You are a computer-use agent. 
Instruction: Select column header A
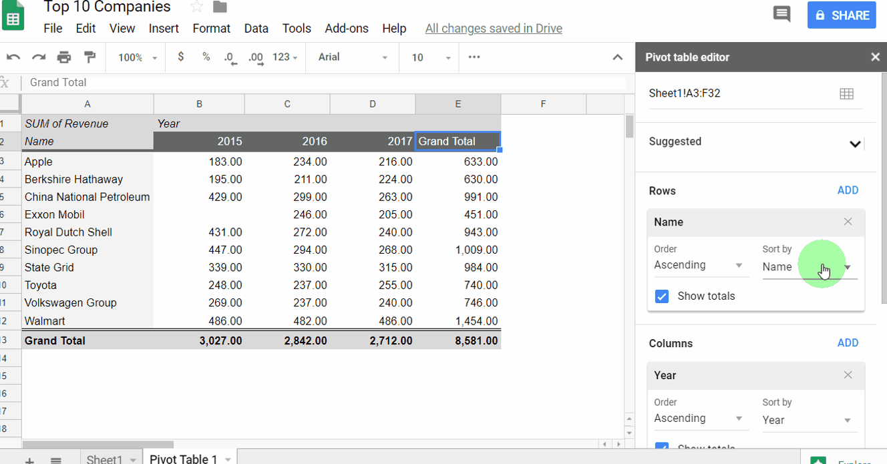87,104
